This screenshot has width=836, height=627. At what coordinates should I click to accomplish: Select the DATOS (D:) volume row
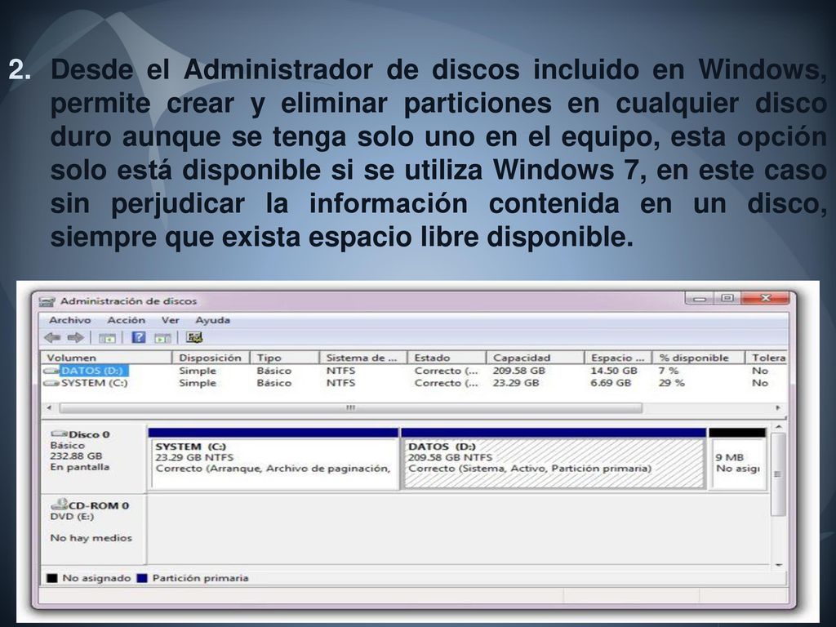[x=414, y=371]
